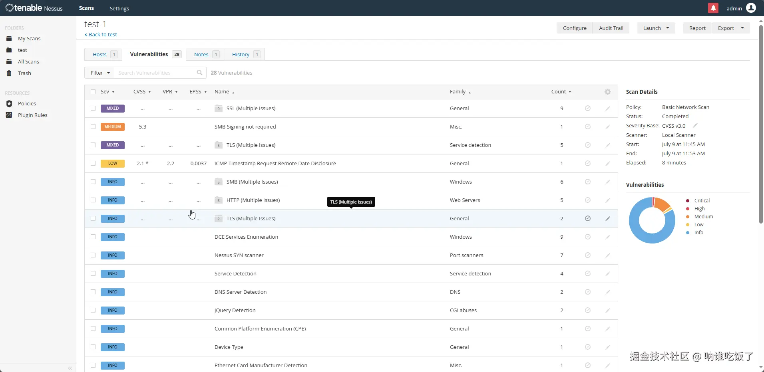Sort by the EPSS column

point(198,92)
